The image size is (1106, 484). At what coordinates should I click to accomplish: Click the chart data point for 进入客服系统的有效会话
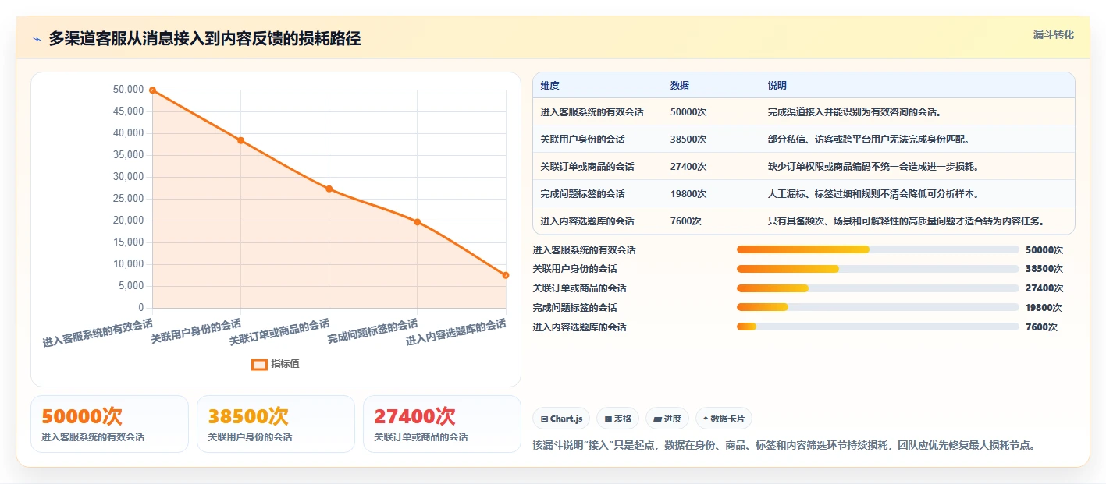pos(153,90)
